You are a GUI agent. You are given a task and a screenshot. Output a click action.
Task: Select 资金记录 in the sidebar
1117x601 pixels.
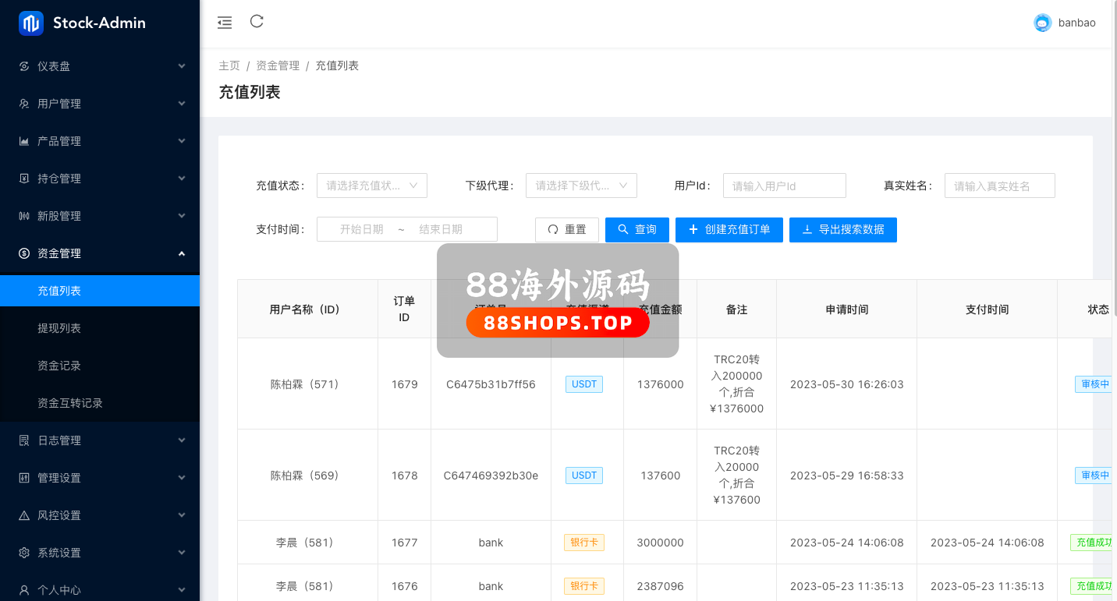coord(59,366)
